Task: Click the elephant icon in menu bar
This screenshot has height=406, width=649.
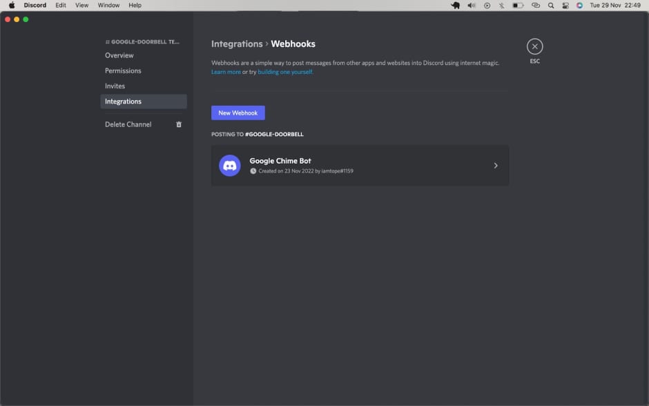Action: click(x=455, y=6)
